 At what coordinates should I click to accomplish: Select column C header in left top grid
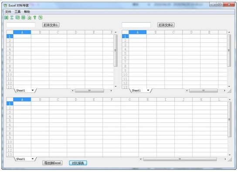coord(58,32)
